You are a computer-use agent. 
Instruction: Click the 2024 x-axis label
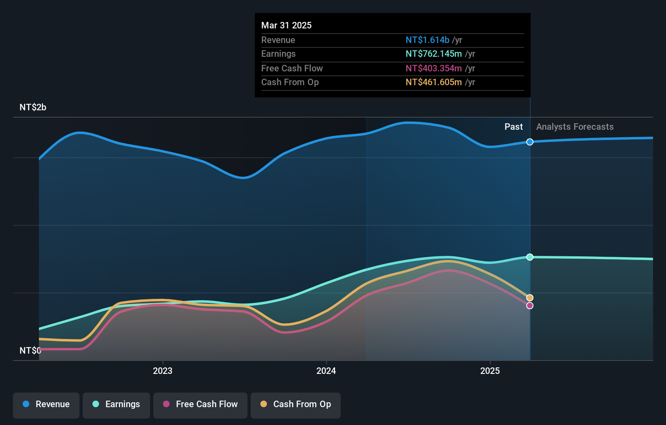(x=326, y=371)
